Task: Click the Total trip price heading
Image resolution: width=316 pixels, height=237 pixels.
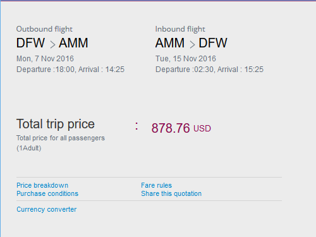Action: [x=56, y=124]
